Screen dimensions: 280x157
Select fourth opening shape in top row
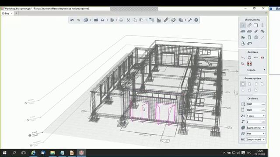click(262, 84)
